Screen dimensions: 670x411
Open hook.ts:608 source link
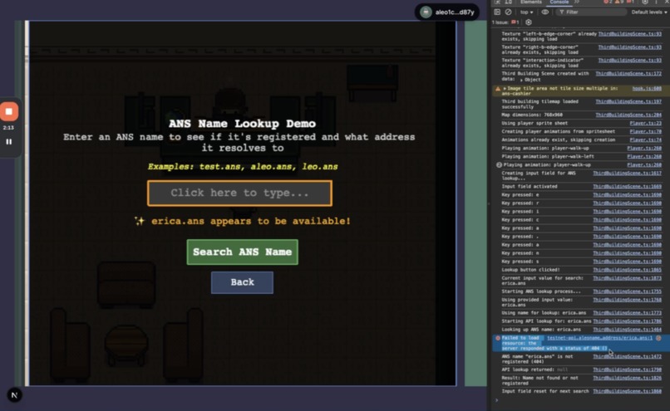coord(647,89)
